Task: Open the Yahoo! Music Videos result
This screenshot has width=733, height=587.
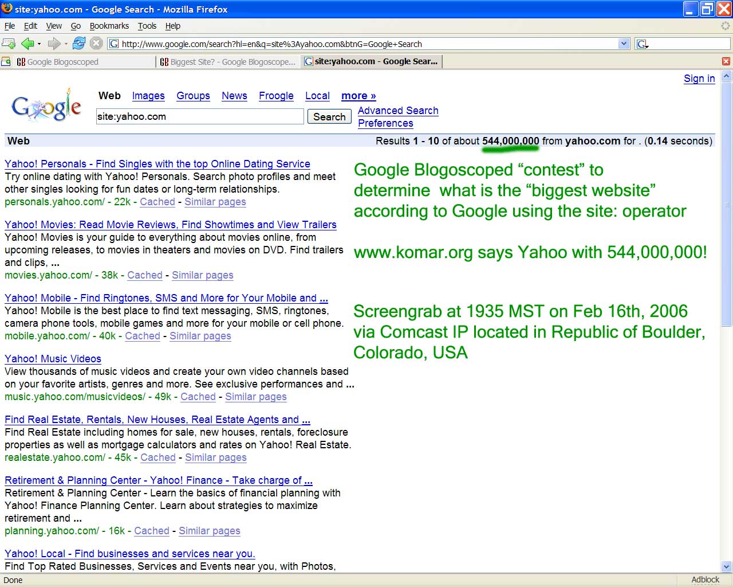Action: [53, 359]
